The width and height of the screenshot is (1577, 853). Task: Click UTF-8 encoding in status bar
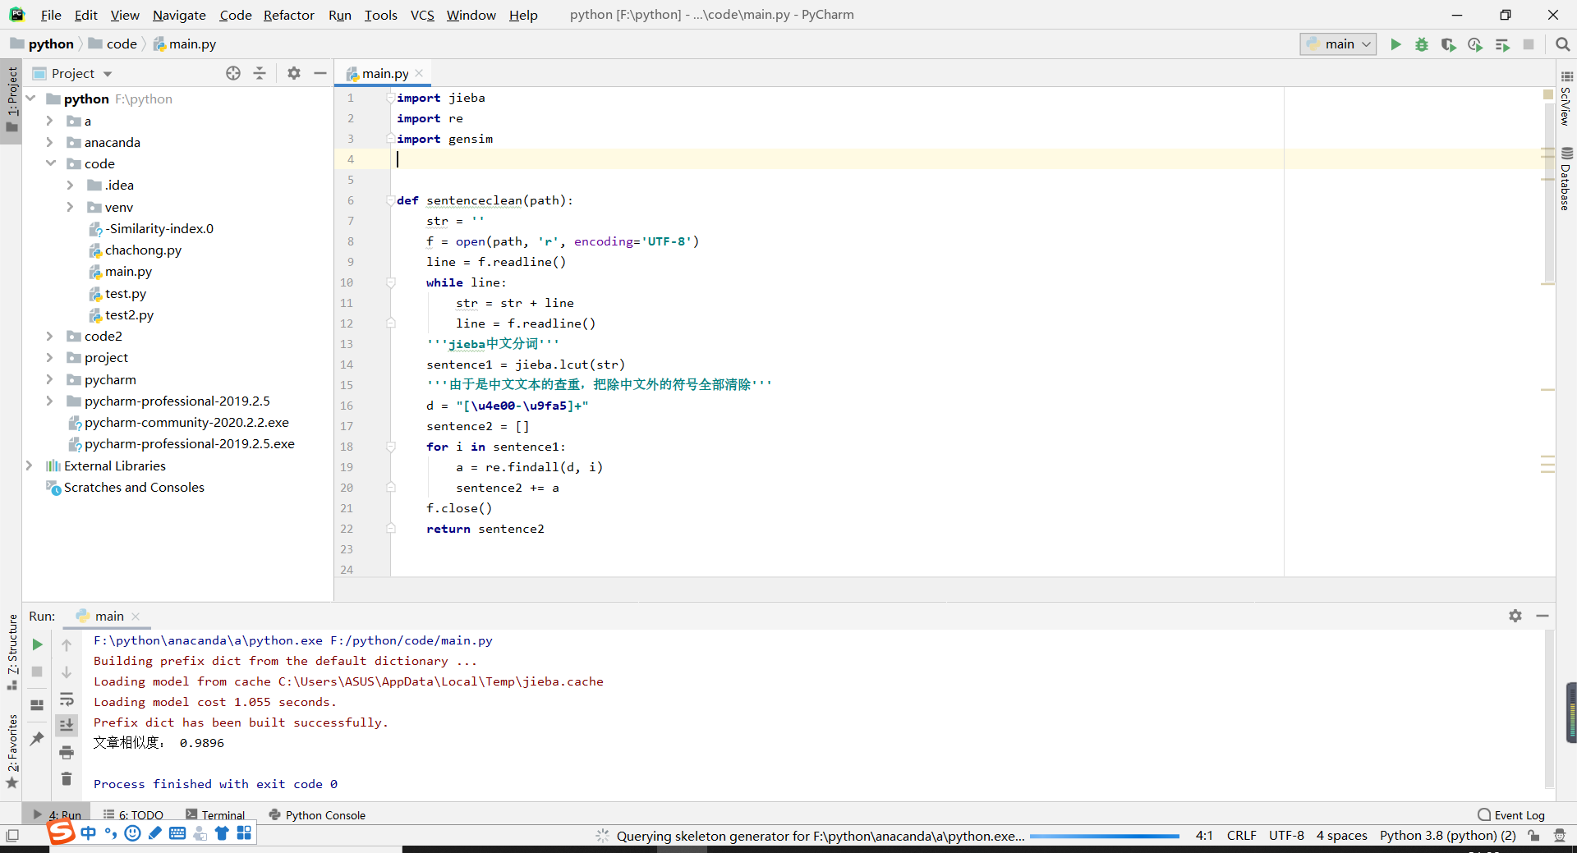(1286, 835)
